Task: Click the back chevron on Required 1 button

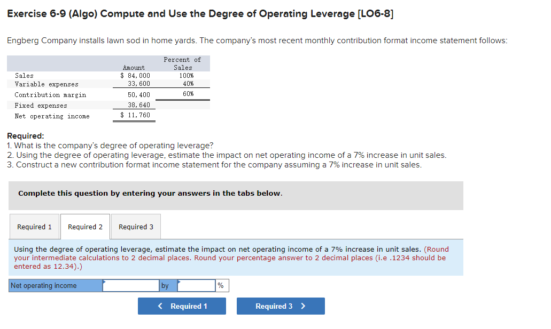Action: (x=160, y=306)
